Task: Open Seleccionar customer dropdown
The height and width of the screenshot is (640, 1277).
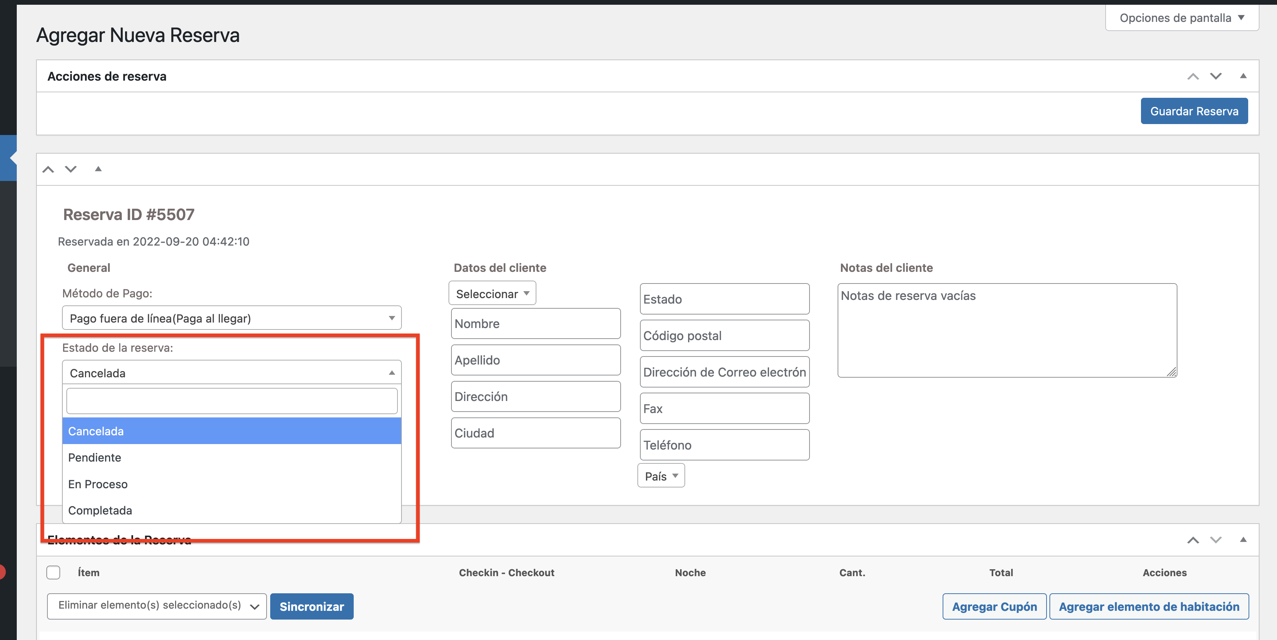Action: tap(492, 294)
